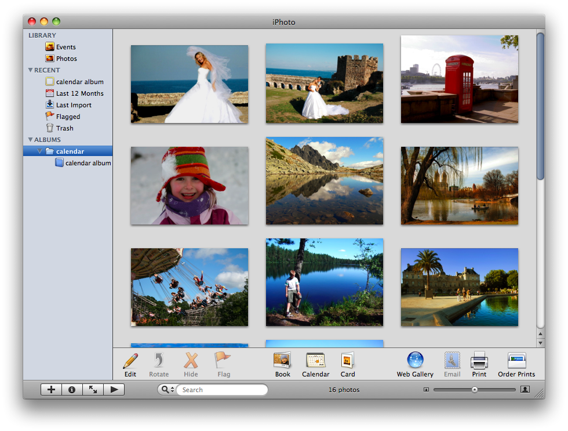The width and height of the screenshot is (568, 431).
Task: Open the search options dropdown magnifier
Action: click(x=167, y=390)
